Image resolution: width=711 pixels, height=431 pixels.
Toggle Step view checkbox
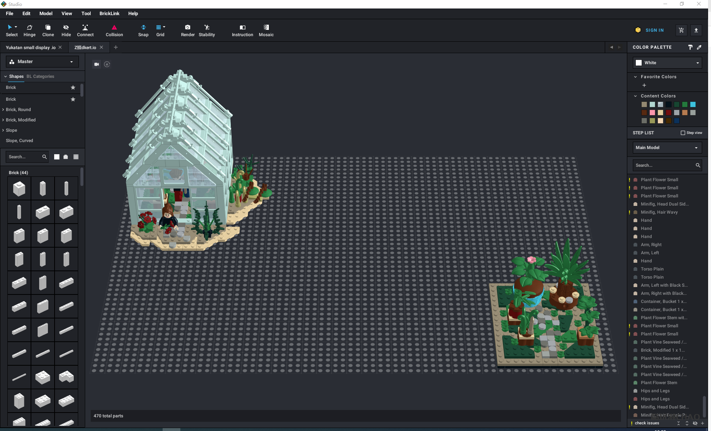pyautogui.click(x=683, y=132)
